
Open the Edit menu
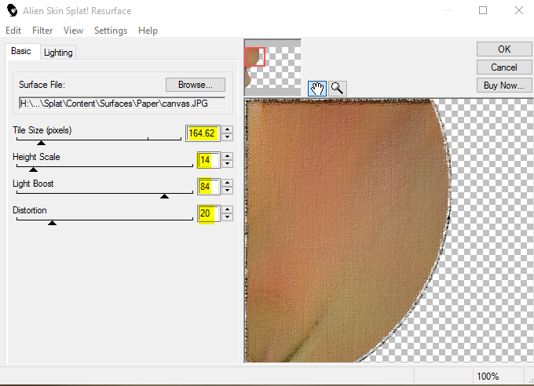(13, 31)
